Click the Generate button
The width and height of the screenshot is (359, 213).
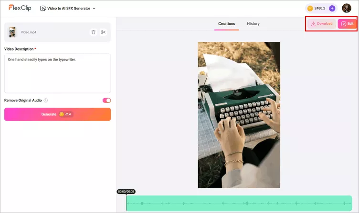tap(57, 114)
